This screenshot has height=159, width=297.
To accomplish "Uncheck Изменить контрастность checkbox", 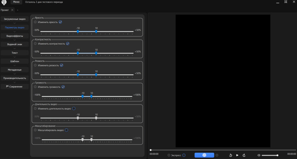I will click(68, 44).
